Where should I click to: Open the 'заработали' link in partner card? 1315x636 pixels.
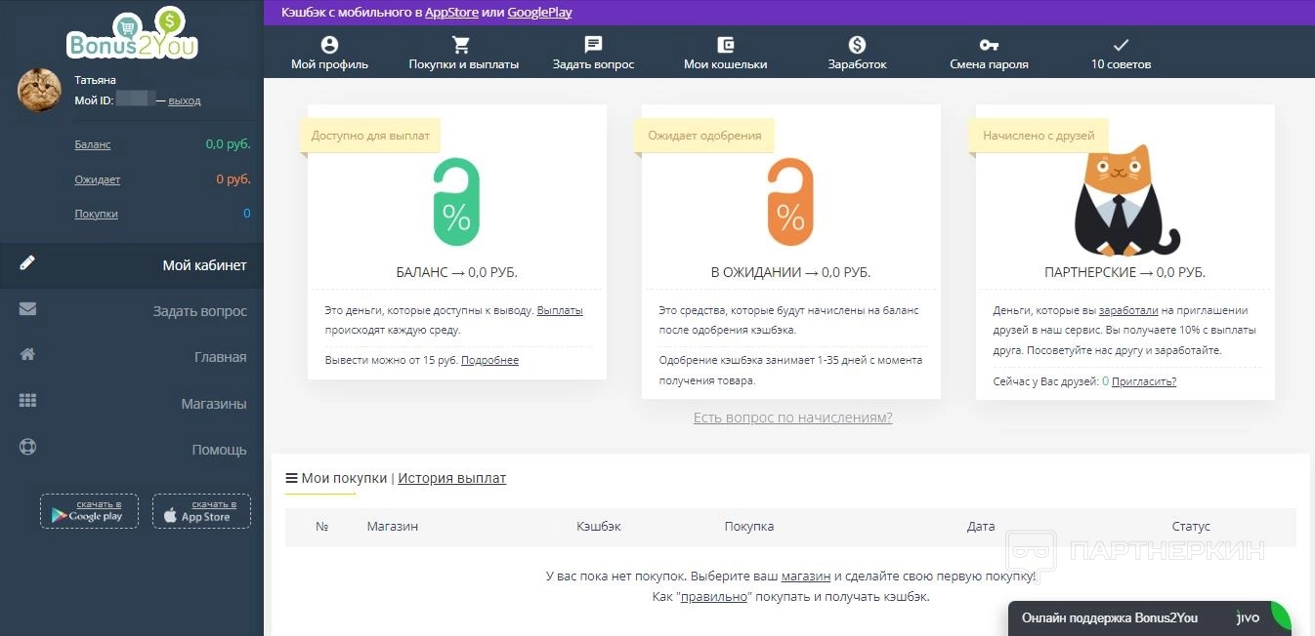click(1128, 310)
